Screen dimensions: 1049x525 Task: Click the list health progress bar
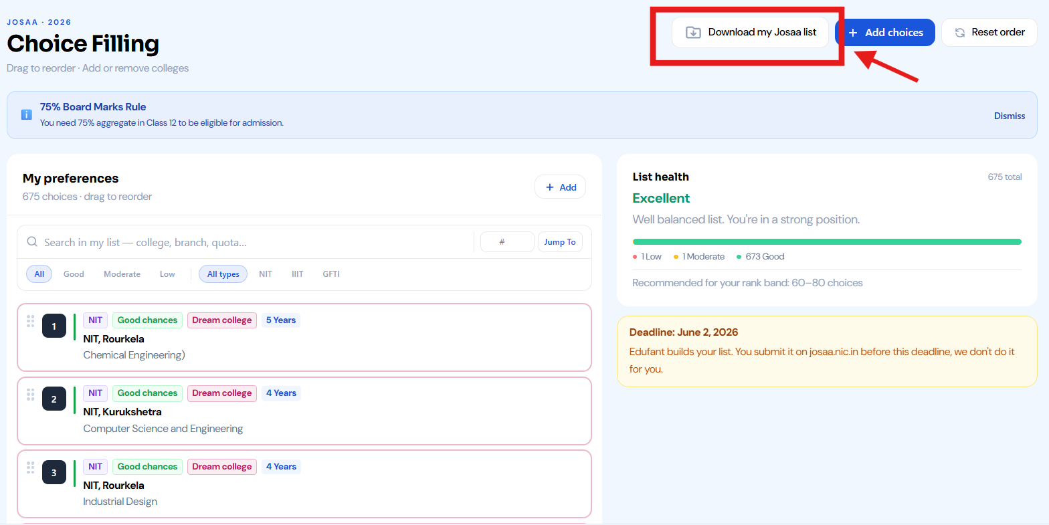click(x=827, y=242)
